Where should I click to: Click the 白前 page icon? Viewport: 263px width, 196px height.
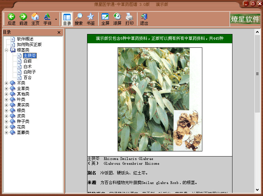[x=19, y=61]
